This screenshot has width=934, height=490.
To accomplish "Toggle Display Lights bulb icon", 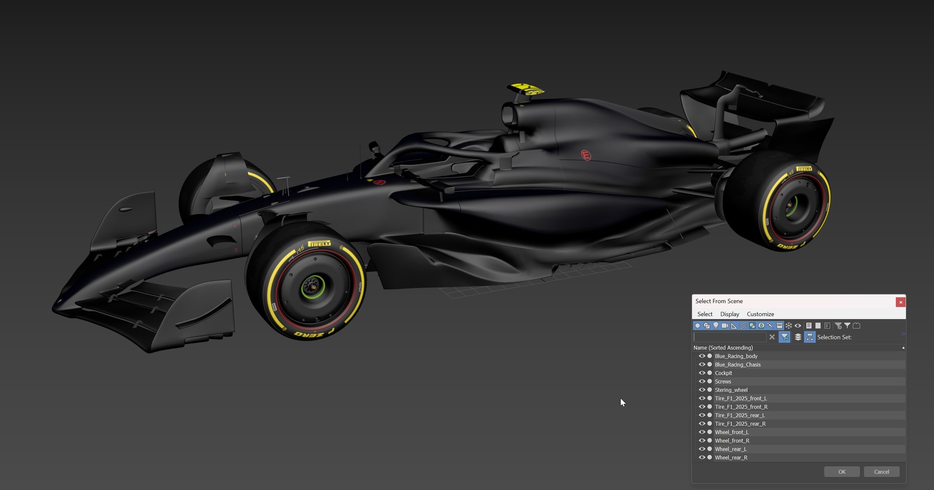I will click(716, 326).
